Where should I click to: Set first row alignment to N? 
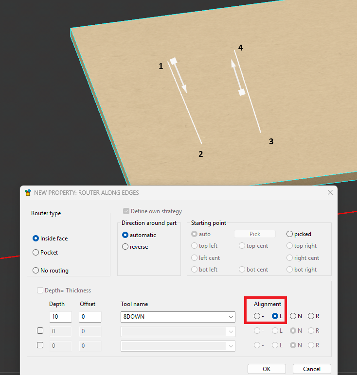[x=293, y=316]
